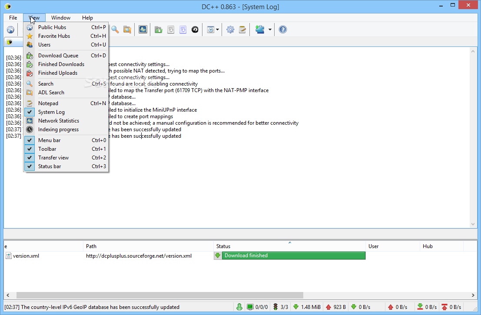Sort transfers by Status column header
Screen dimensions: 481x315
pyautogui.click(x=289, y=246)
